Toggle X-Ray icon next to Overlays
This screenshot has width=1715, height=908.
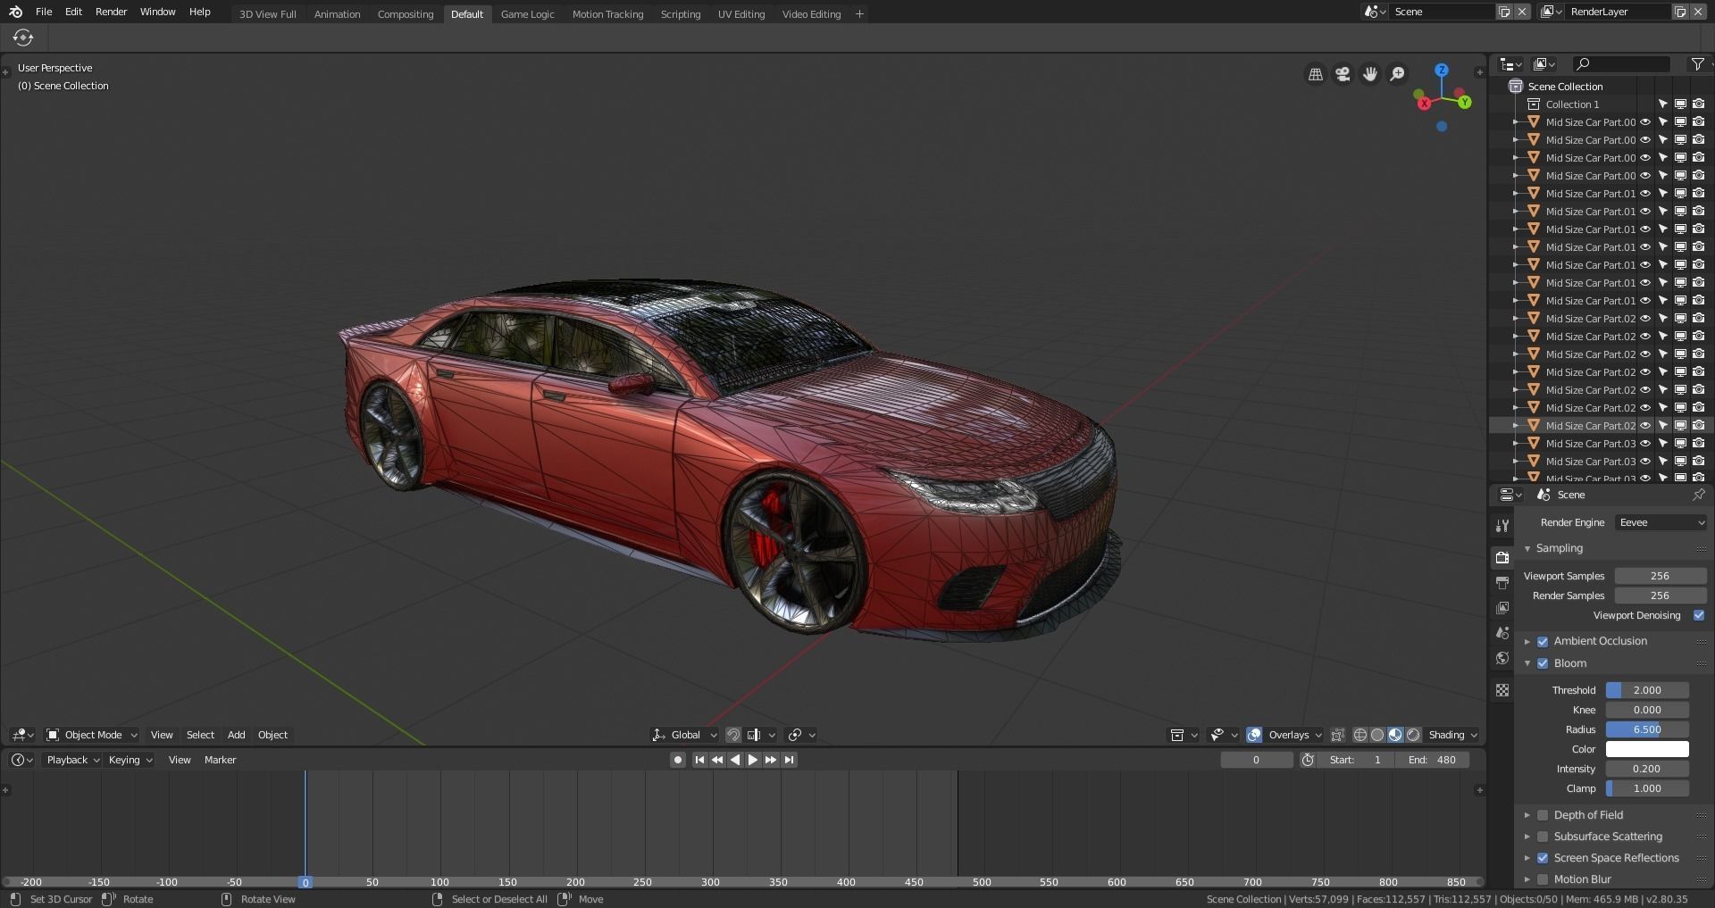click(x=1337, y=735)
